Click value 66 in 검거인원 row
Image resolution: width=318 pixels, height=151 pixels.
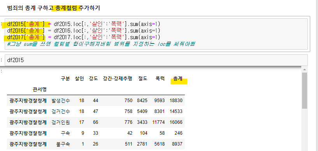[95, 122]
